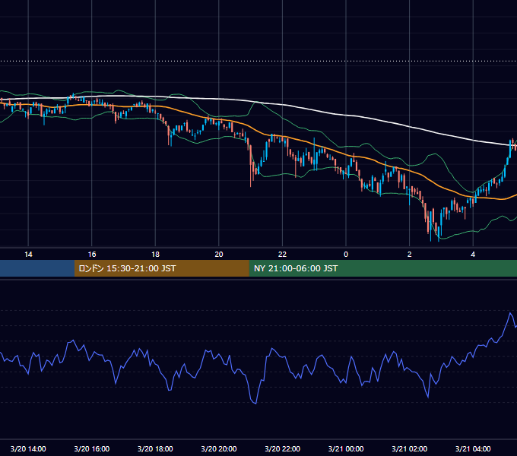Click the '16' hour label on price chart axis

click(x=92, y=255)
